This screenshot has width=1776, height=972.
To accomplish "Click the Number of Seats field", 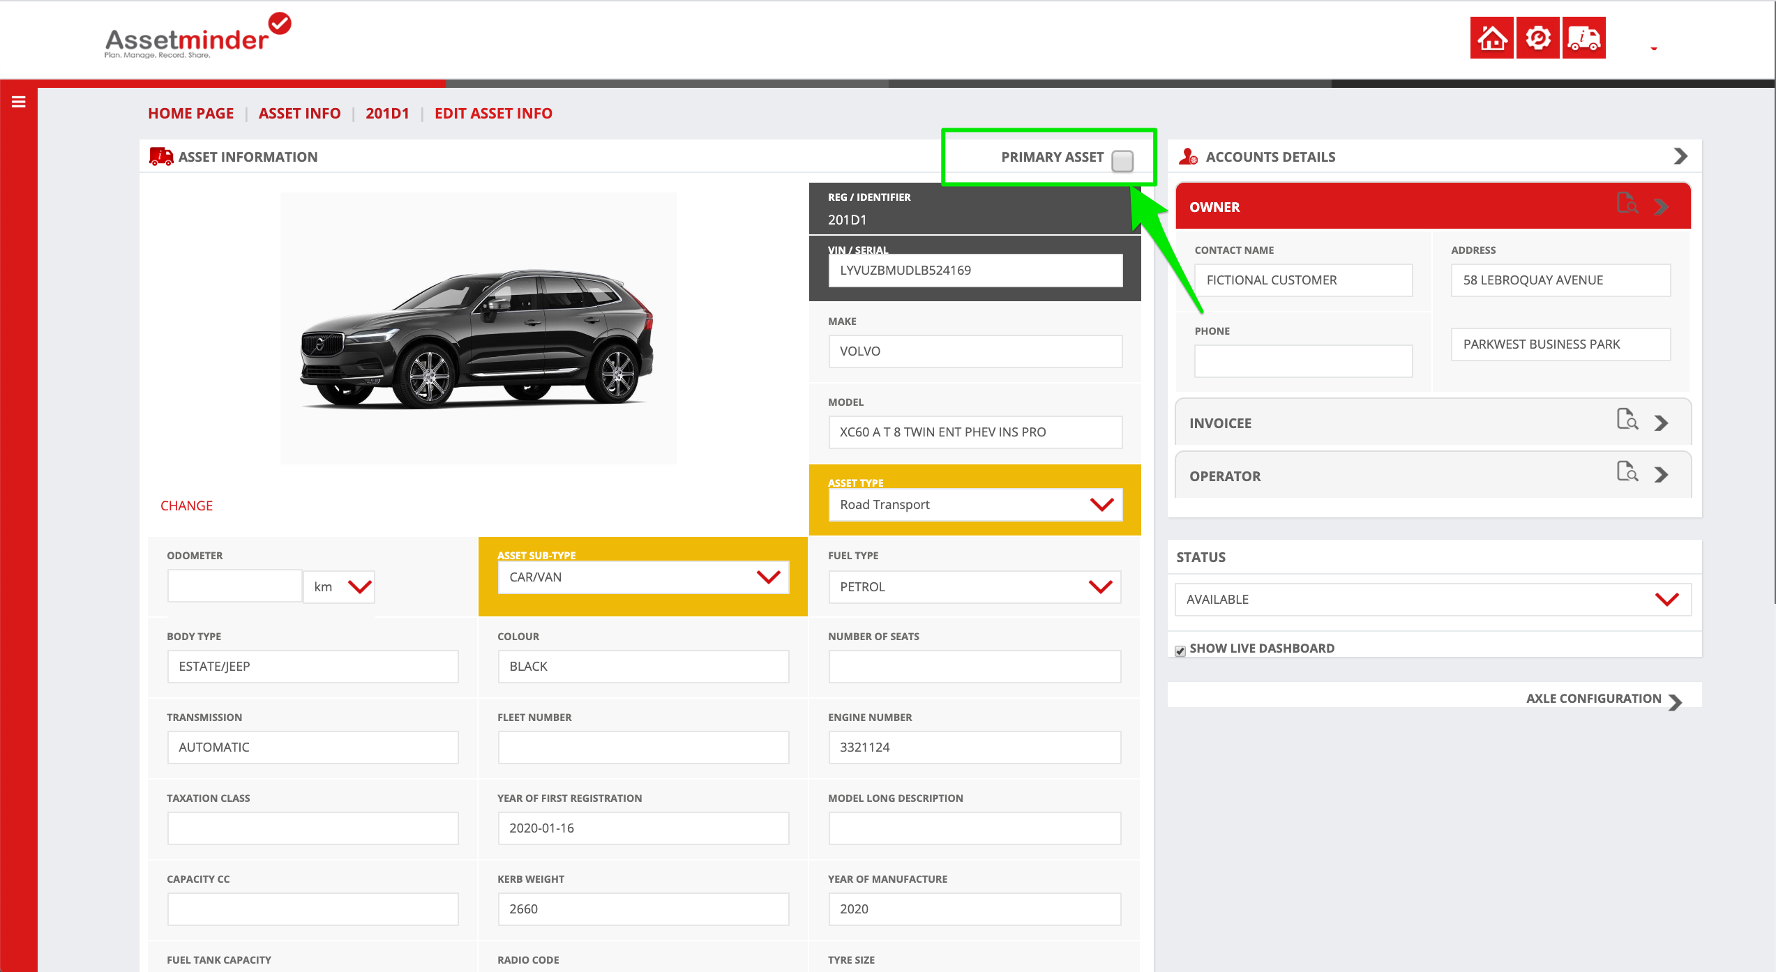I will click(x=975, y=667).
